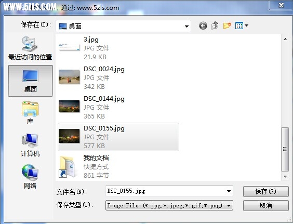Click the 保存(S) button
This screenshot has width=293, height=224.
[265, 191]
